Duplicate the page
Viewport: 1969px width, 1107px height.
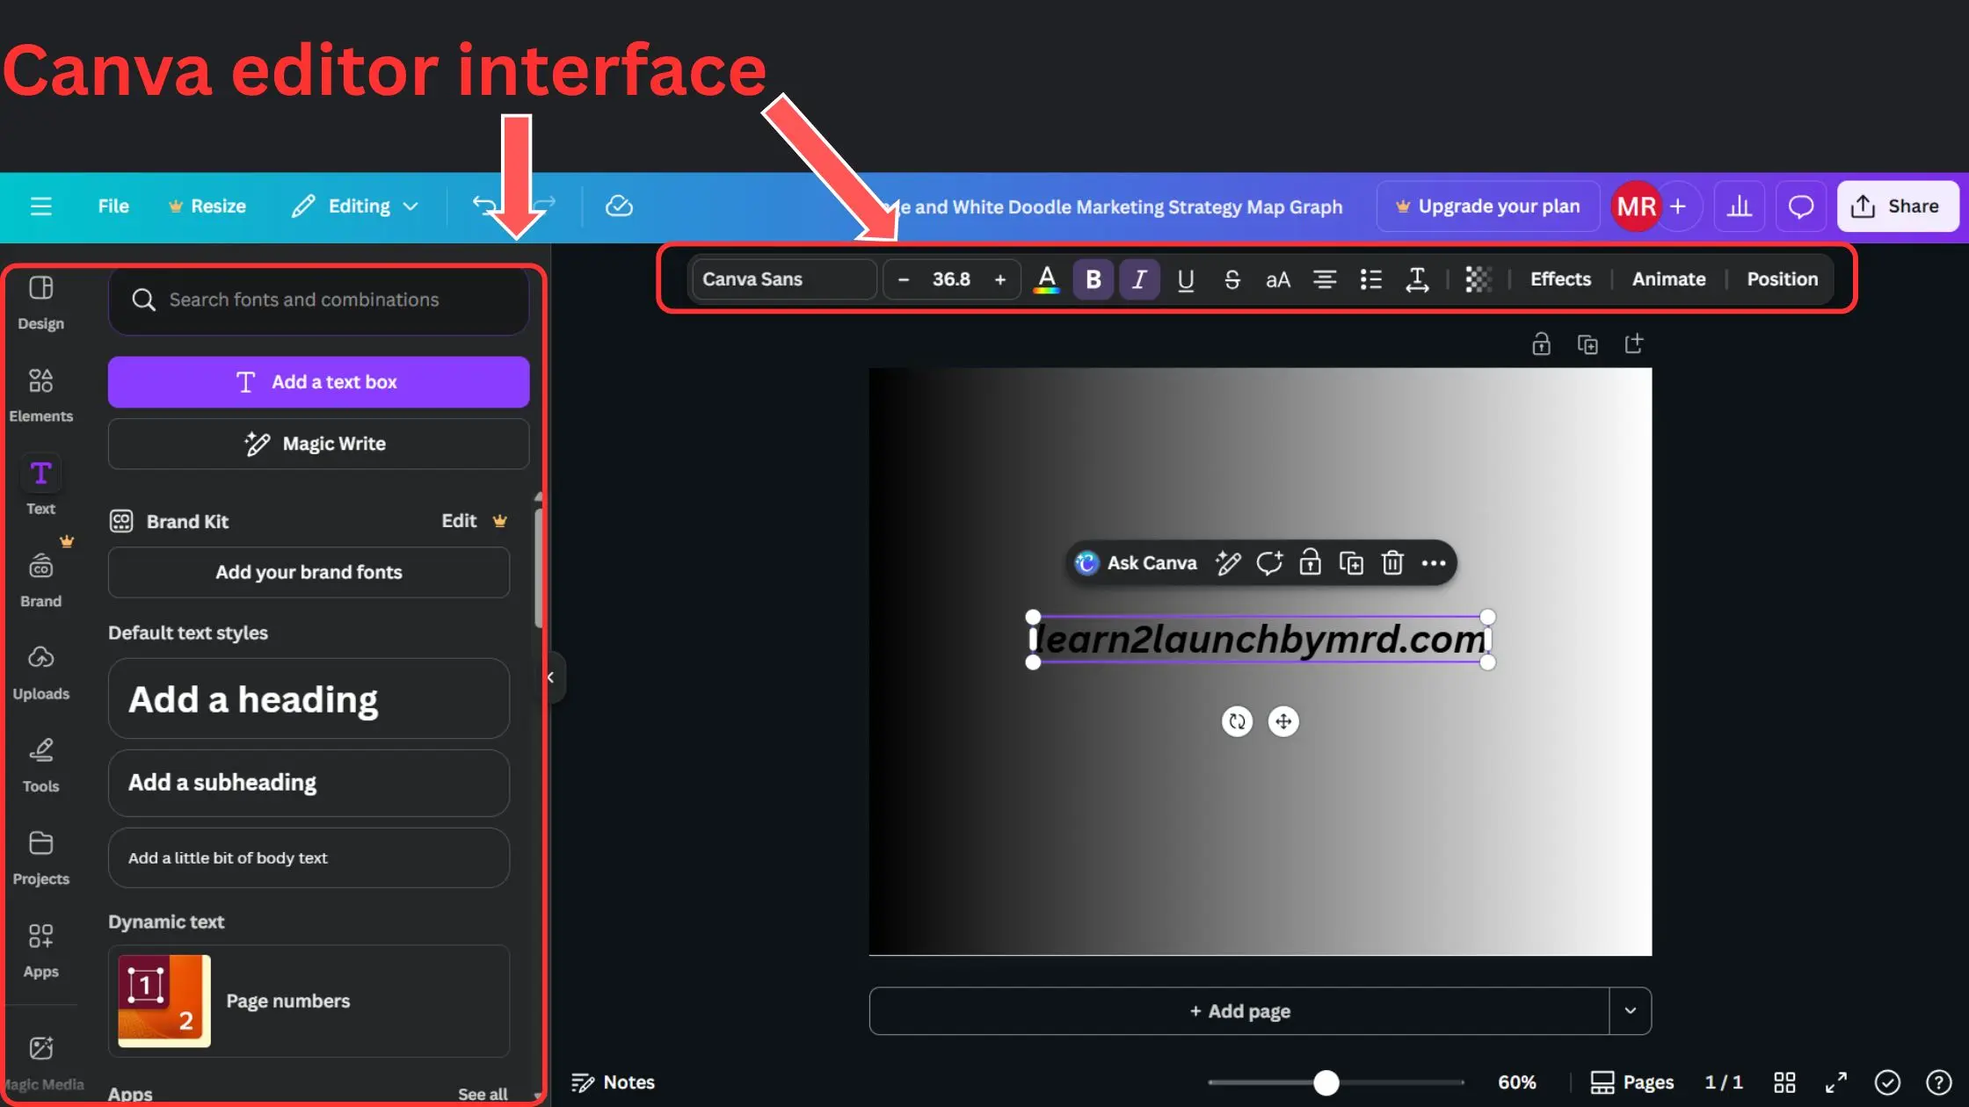[1588, 344]
